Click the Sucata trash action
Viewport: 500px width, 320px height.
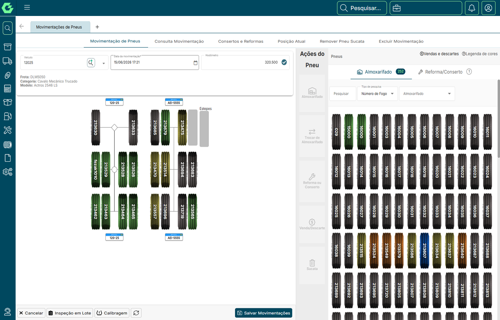(x=312, y=265)
